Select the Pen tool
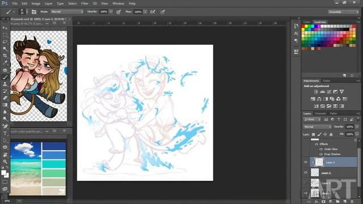 pyautogui.click(x=5, y=126)
